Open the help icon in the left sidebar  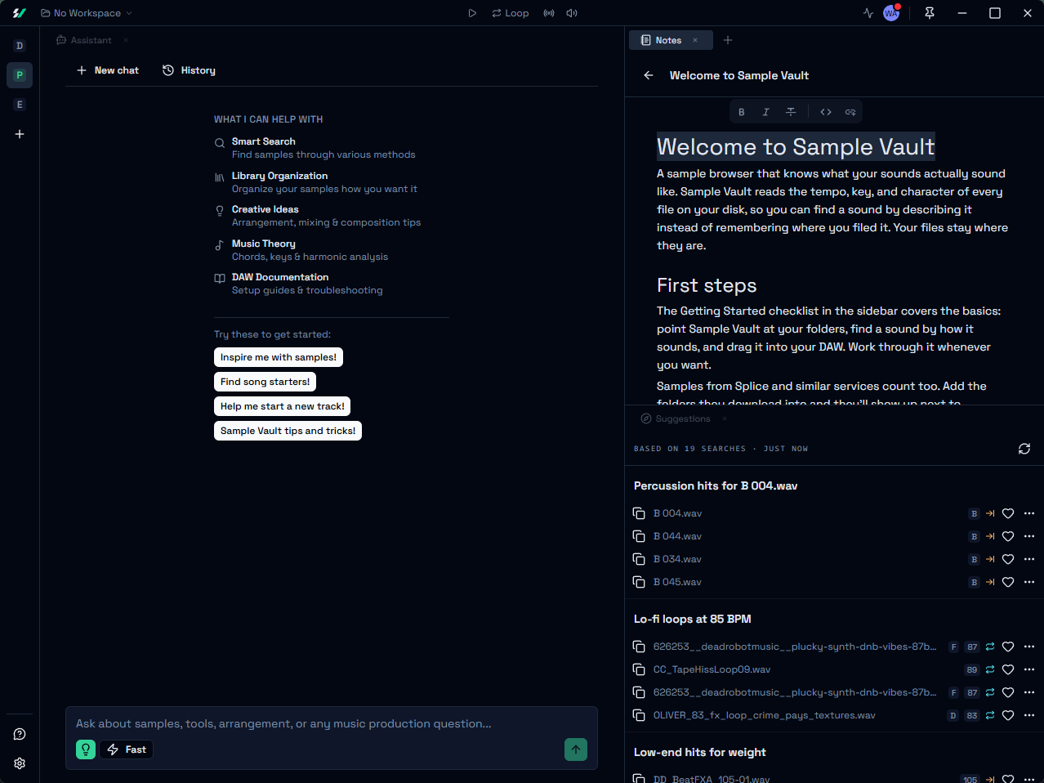coord(20,734)
